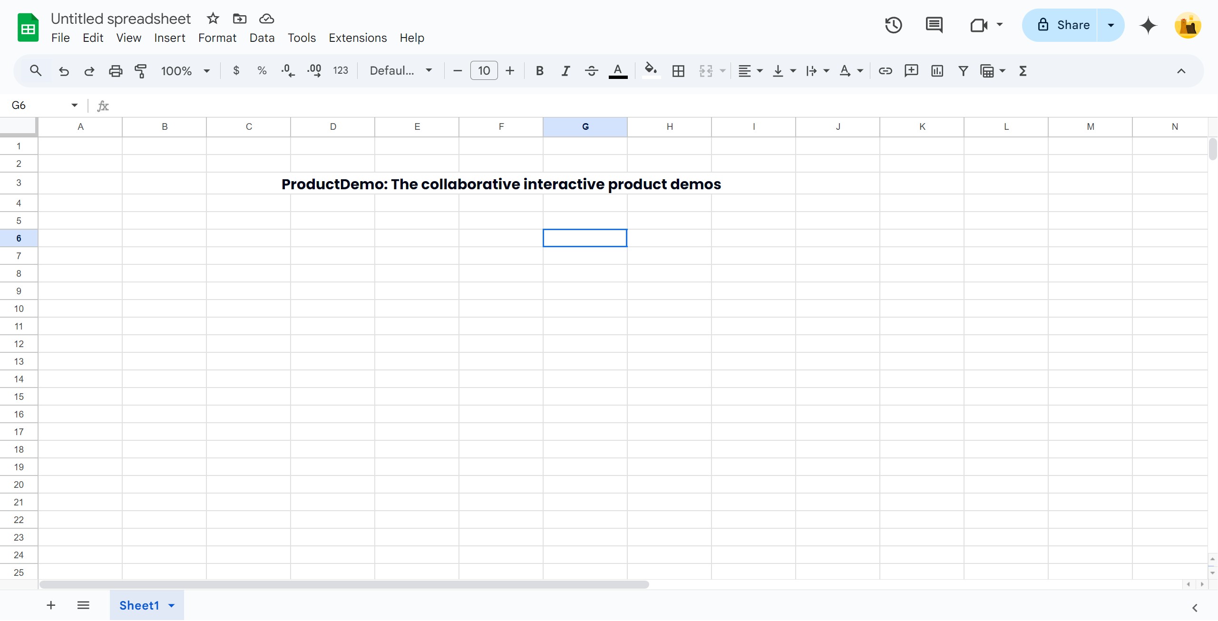Print the spreadsheet
Viewport: 1218px width, 621px height.
[x=115, y=71]
